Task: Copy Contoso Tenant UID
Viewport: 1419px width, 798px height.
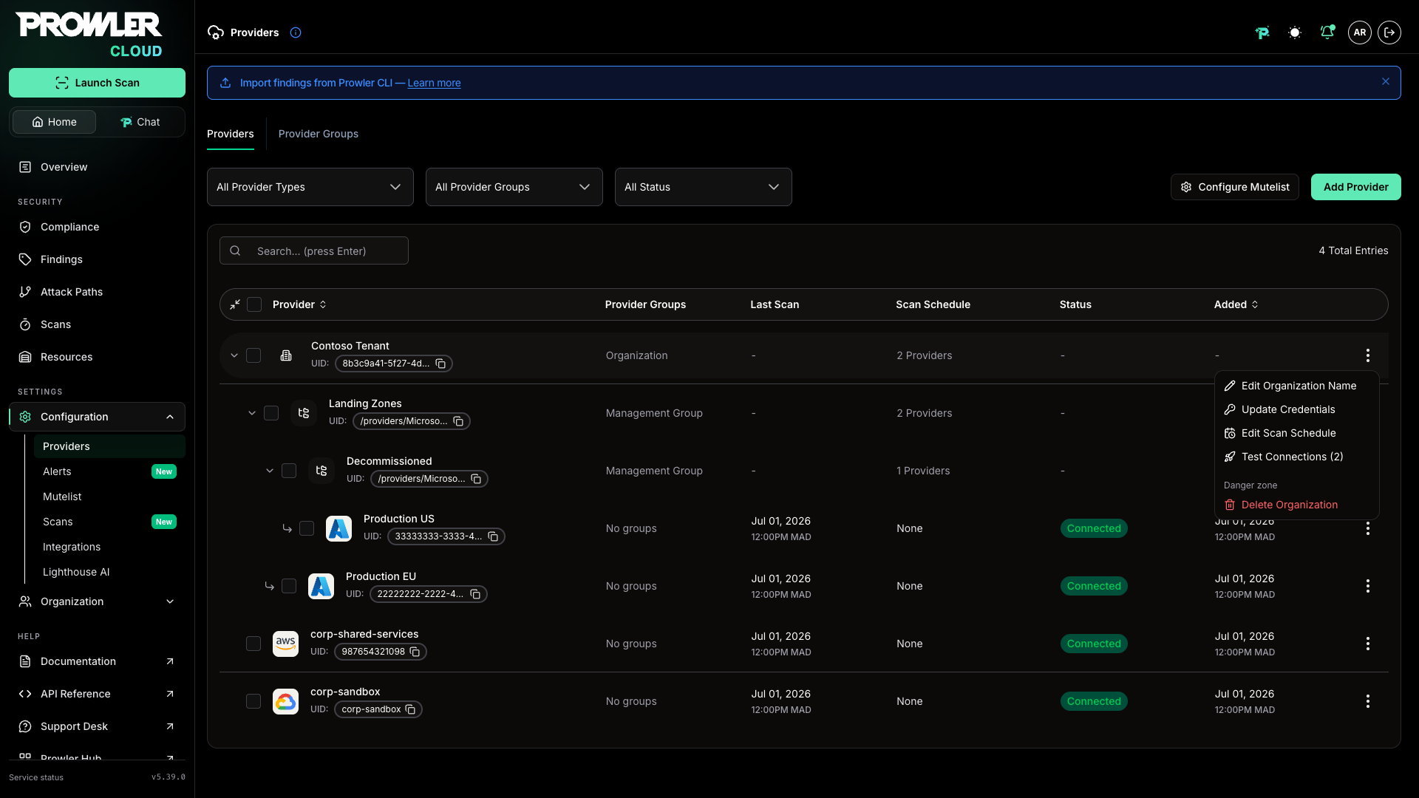Action: tap(440, 364)
